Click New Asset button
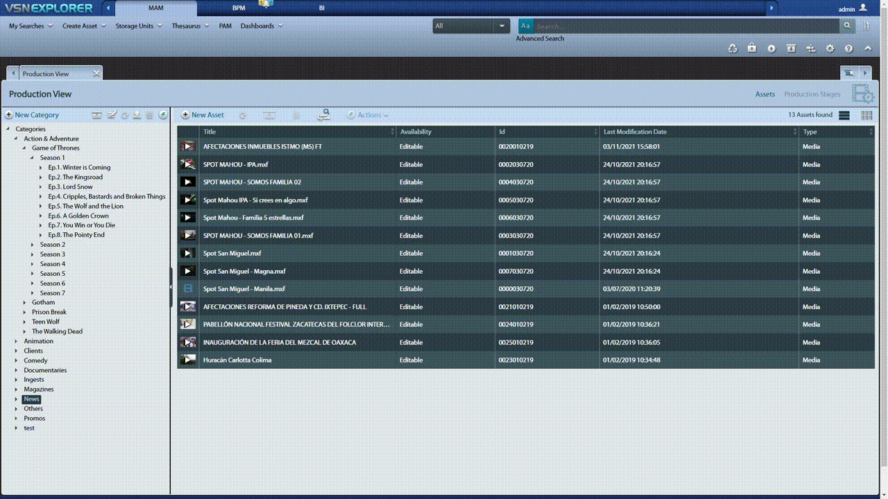 (203, 115)
